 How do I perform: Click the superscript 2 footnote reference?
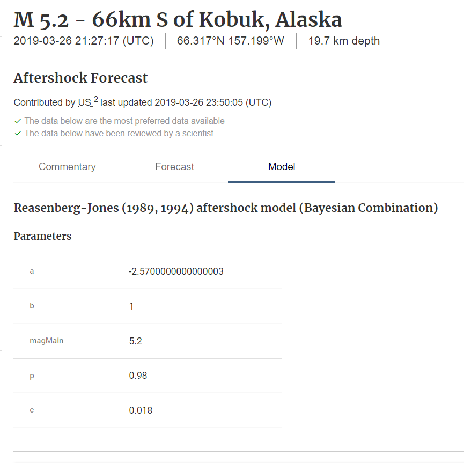[96, 99]
